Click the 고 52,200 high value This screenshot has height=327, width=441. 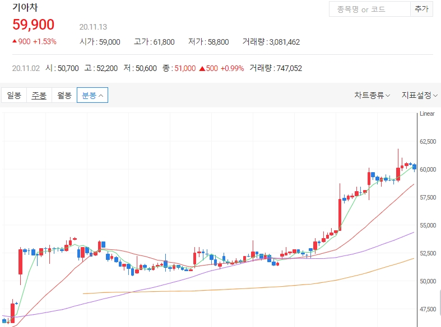101,68
